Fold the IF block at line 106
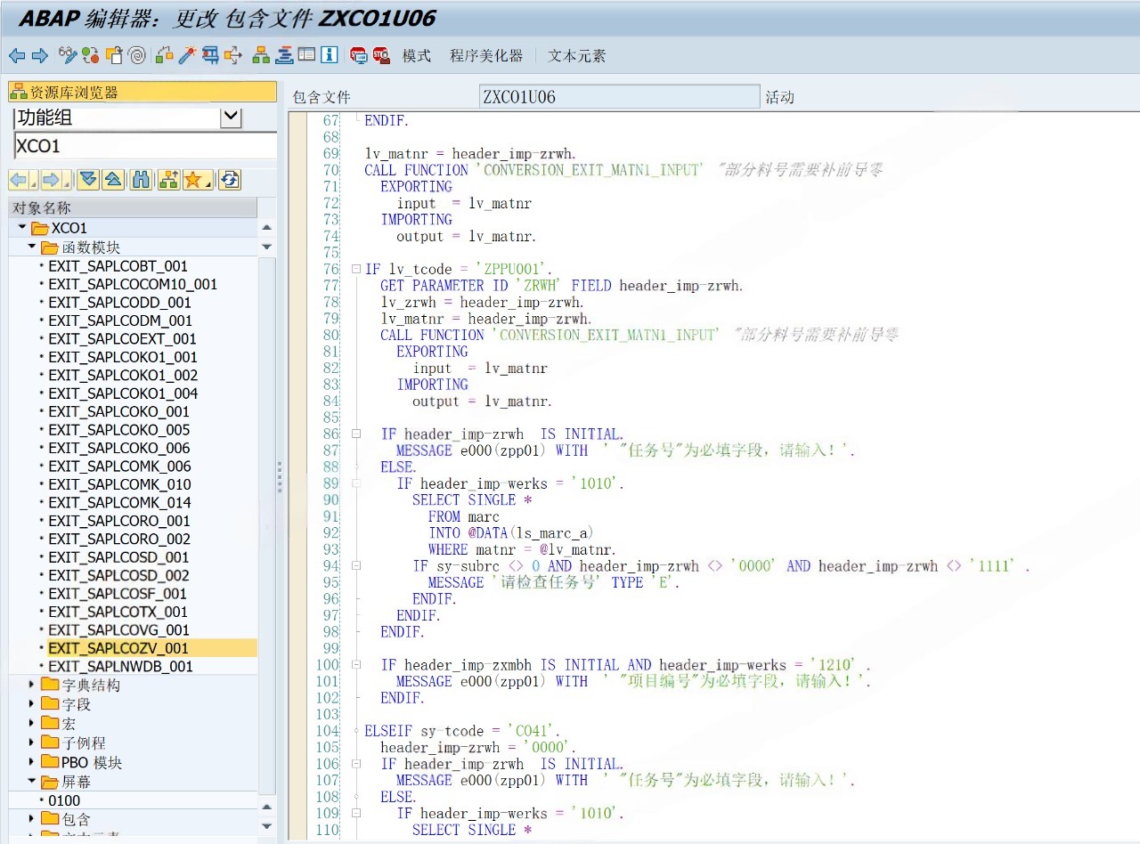 [356, 763]
